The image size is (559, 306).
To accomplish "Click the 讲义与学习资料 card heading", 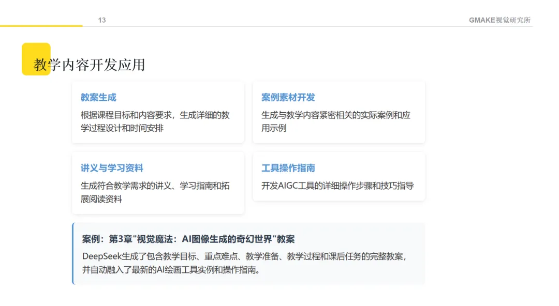I will [112, 168].
